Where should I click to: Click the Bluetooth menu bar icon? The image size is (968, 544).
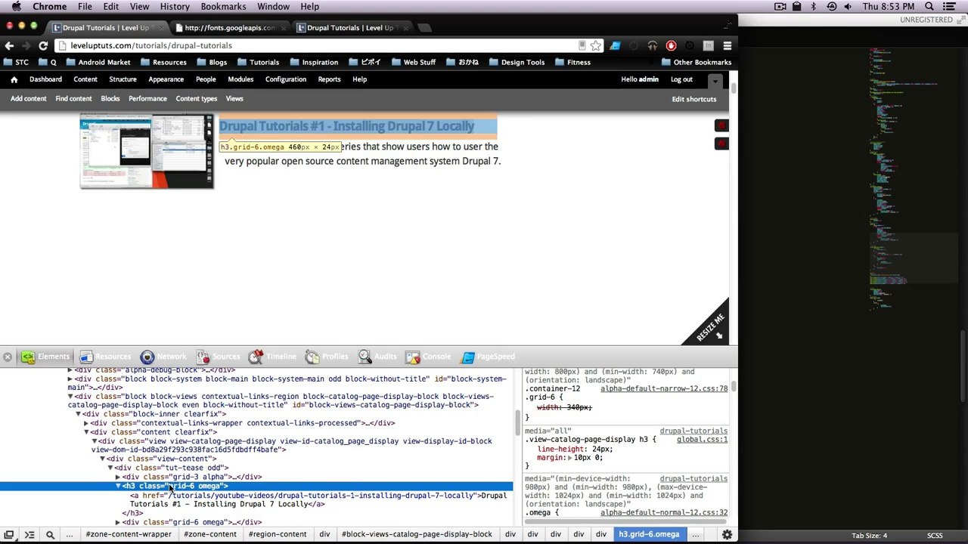[814, 7]
